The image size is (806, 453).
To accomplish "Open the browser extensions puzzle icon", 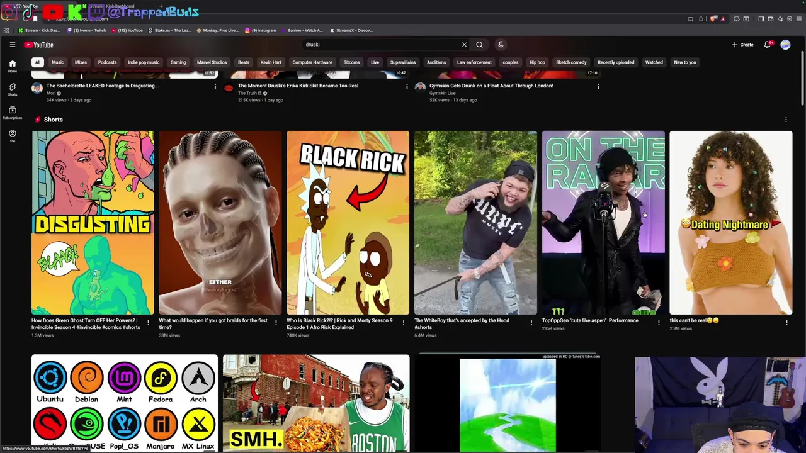I will pos(737,19).
